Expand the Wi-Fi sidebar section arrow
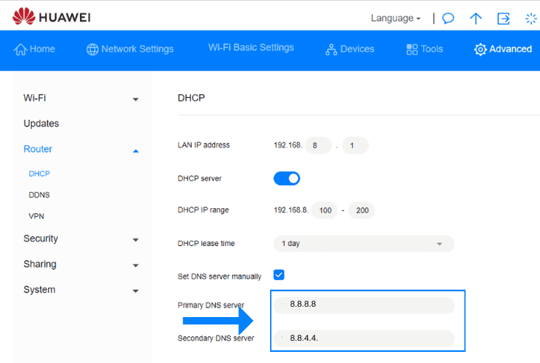This screenshot has width=540, height=363. (135, 99)
